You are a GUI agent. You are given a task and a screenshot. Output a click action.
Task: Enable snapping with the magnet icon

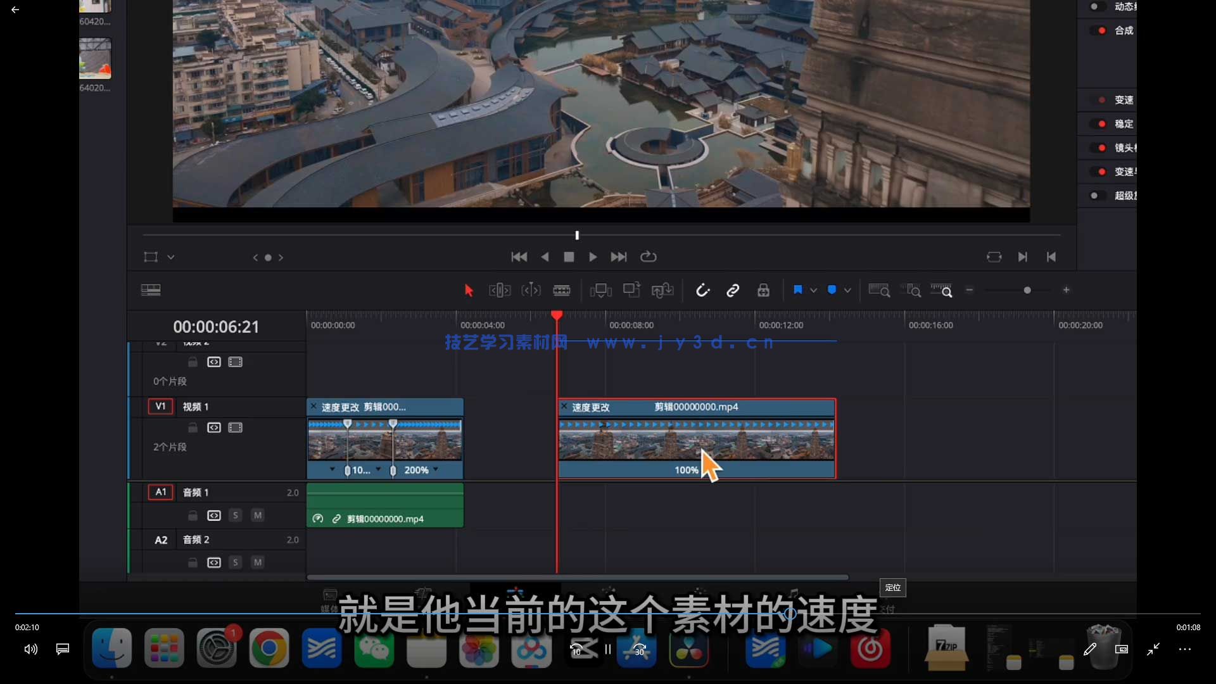[x=703, y=290]
